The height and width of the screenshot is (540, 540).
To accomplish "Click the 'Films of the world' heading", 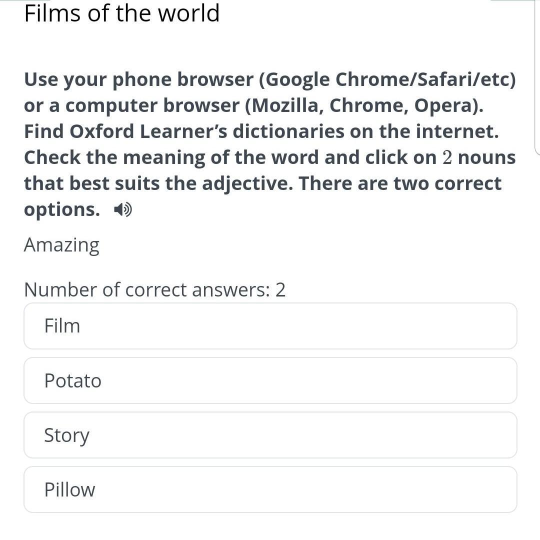I will coord(121,13).
